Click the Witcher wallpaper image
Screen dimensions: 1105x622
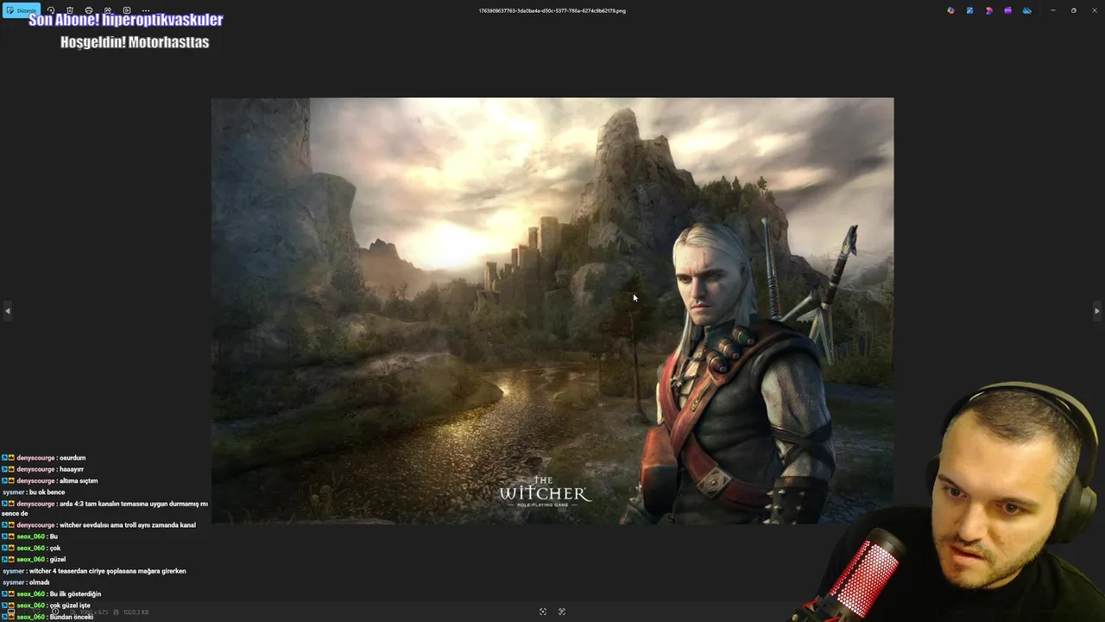[552, 310]
